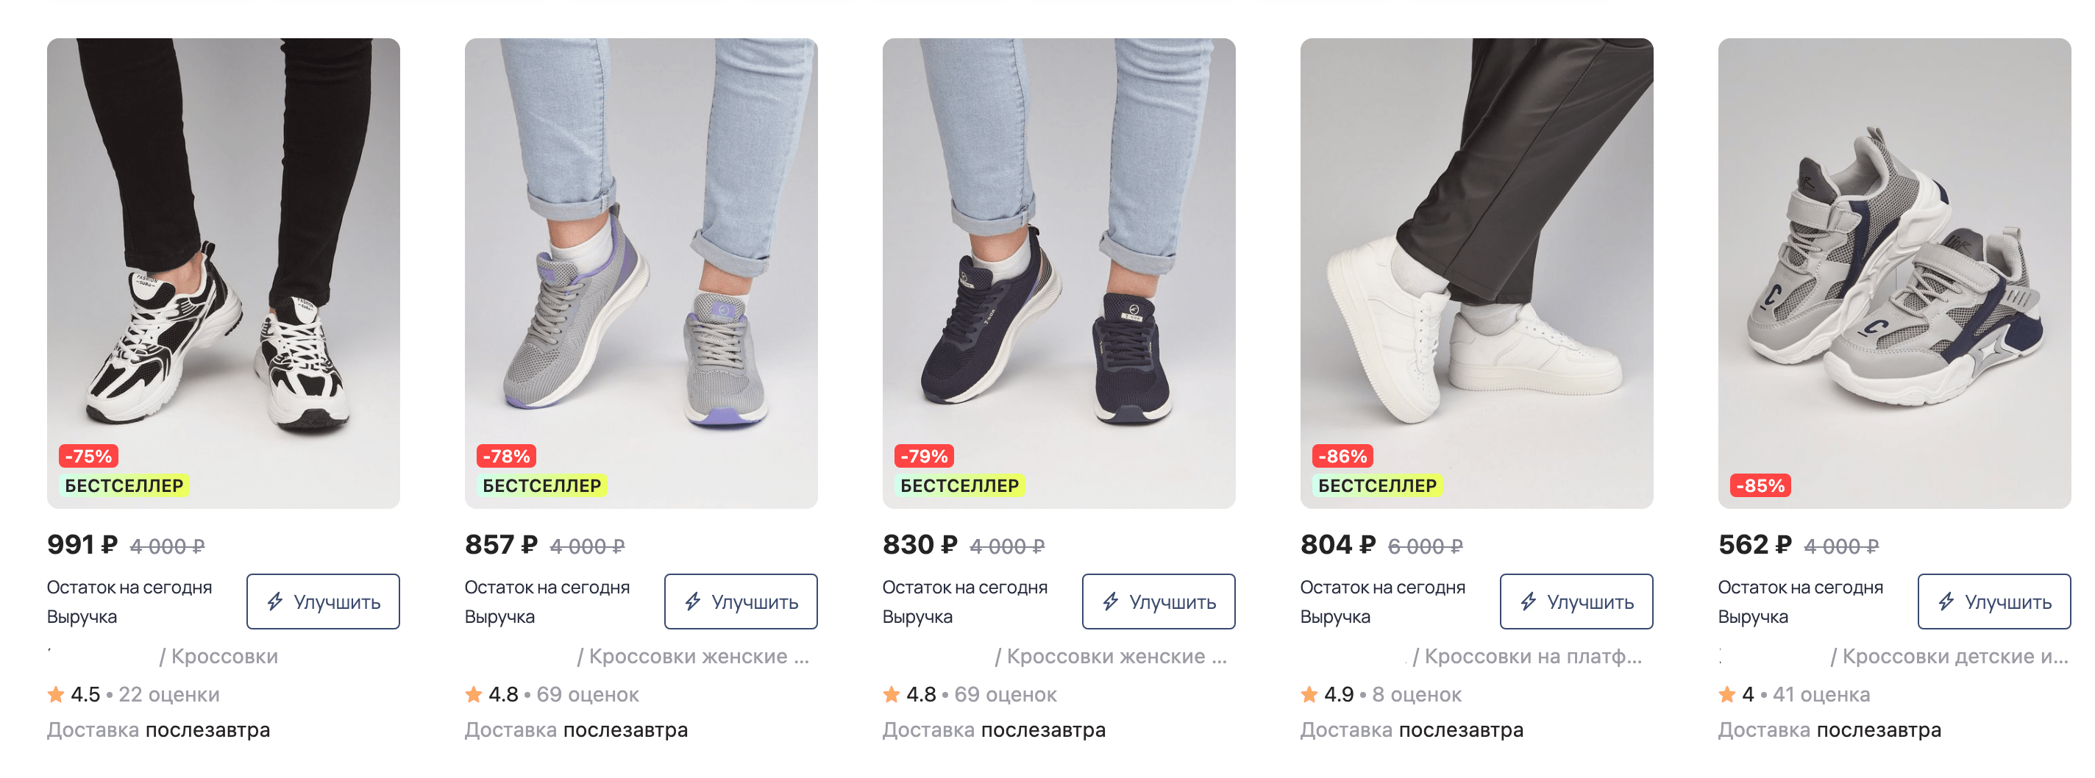Image resolution: width=2095 pixels, height=778 pixels.
Task: Click the orange rating star for 991 ₽ sneakers
Action: (x=56, y=694)
